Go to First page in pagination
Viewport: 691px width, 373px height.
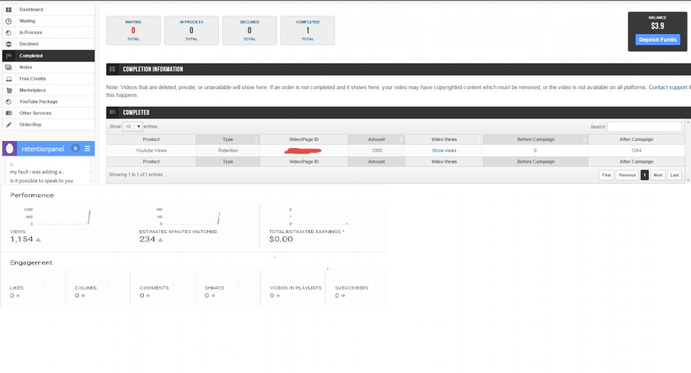606,175
